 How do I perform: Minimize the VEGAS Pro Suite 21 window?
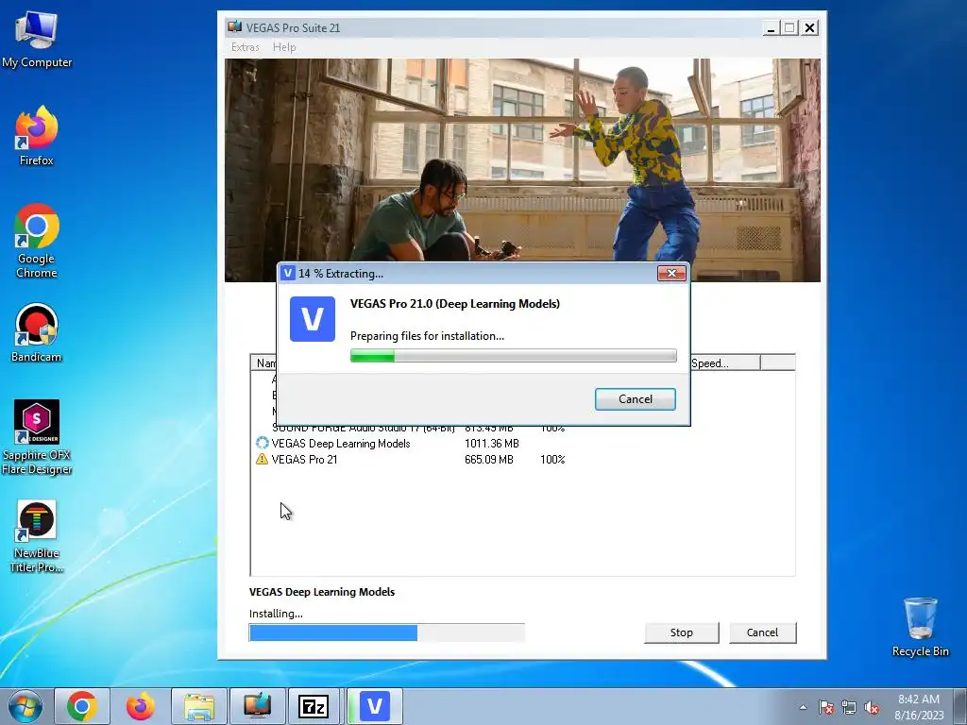[771, 27]
